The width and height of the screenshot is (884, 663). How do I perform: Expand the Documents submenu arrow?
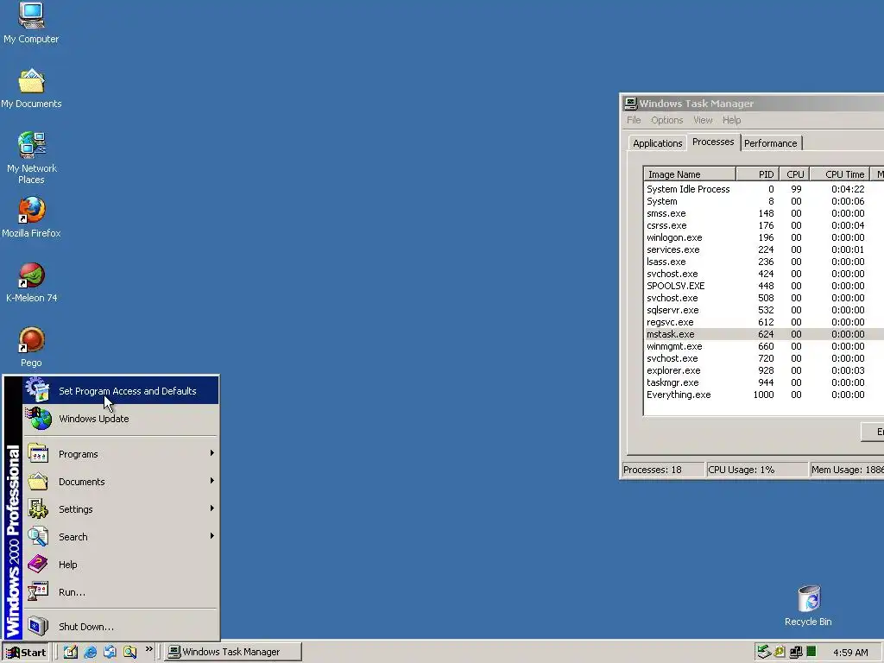click(212, 481)
